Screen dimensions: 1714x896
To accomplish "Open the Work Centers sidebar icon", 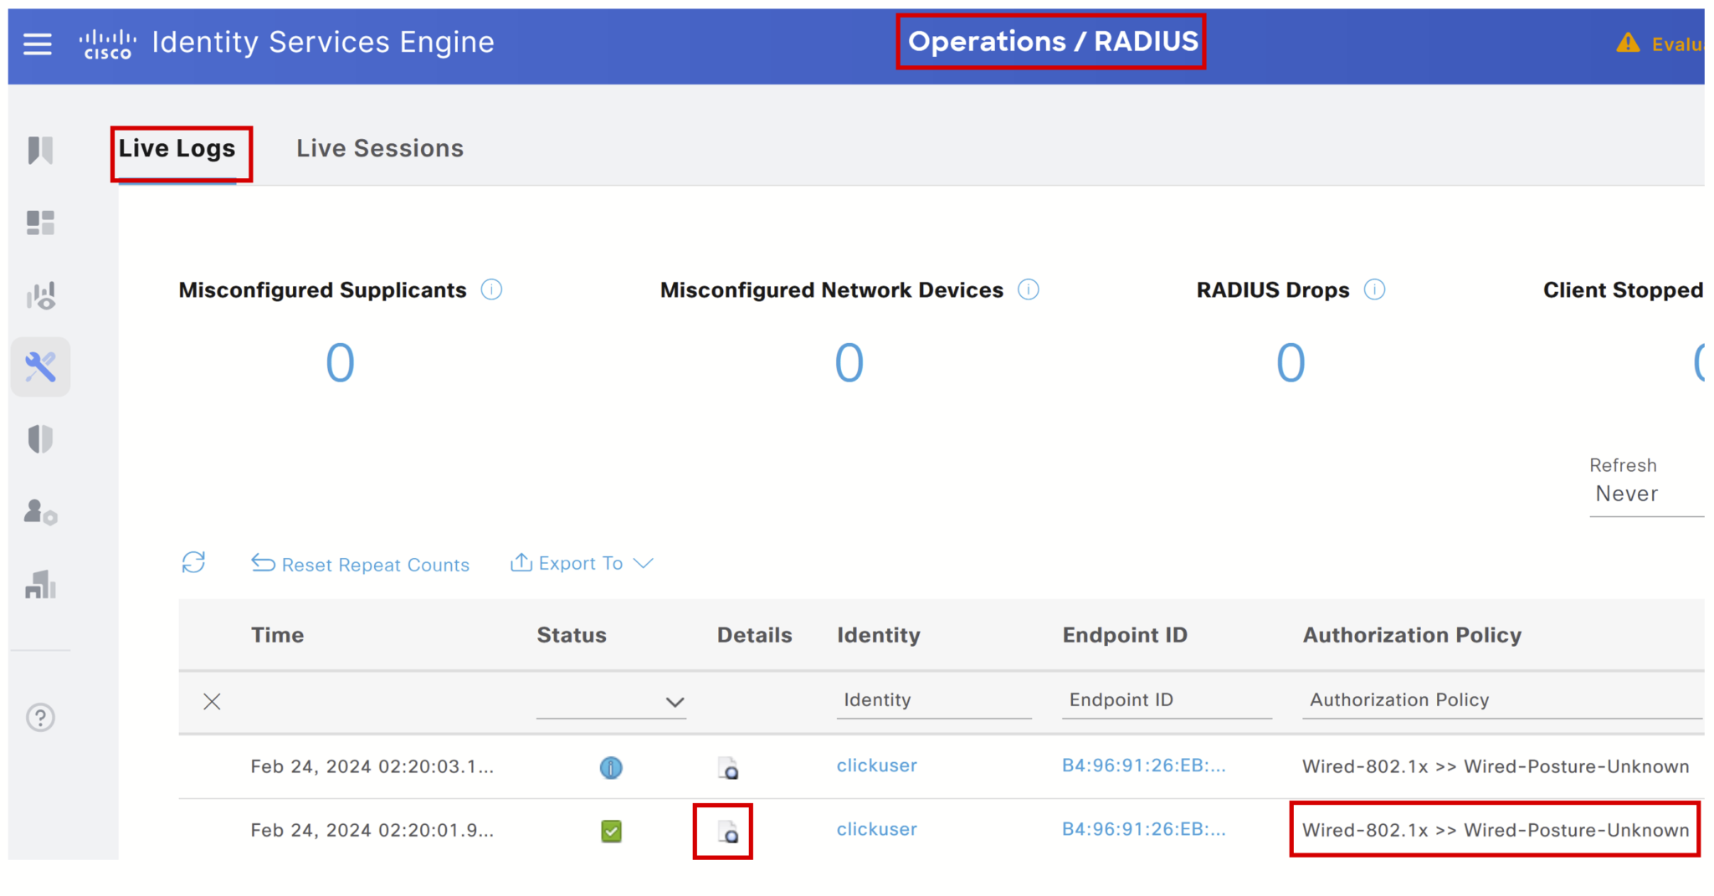I will [39, 586].
